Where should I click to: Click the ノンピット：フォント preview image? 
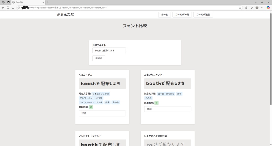coord(102,143)
